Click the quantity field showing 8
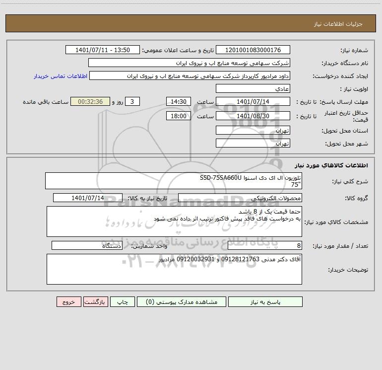The image size is (382, 370). (x=265, y=246)
